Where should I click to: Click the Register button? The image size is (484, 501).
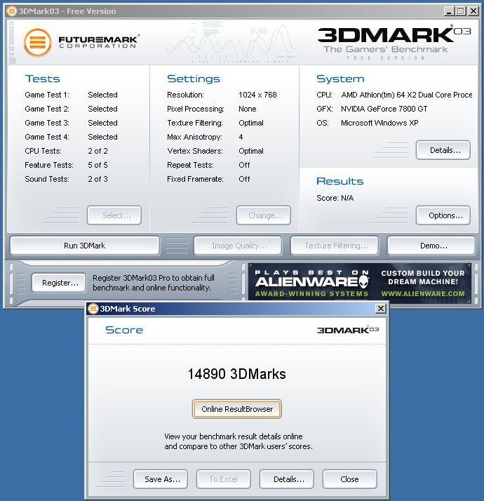coord(59,283)
